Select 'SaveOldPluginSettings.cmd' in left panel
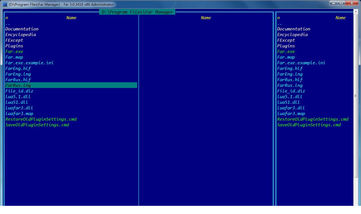Viewport: 361px width, 214px height. click(37, 125)
